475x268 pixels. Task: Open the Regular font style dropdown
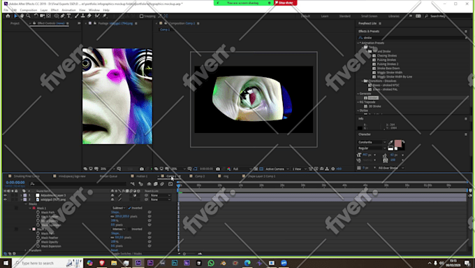(372, 148)
